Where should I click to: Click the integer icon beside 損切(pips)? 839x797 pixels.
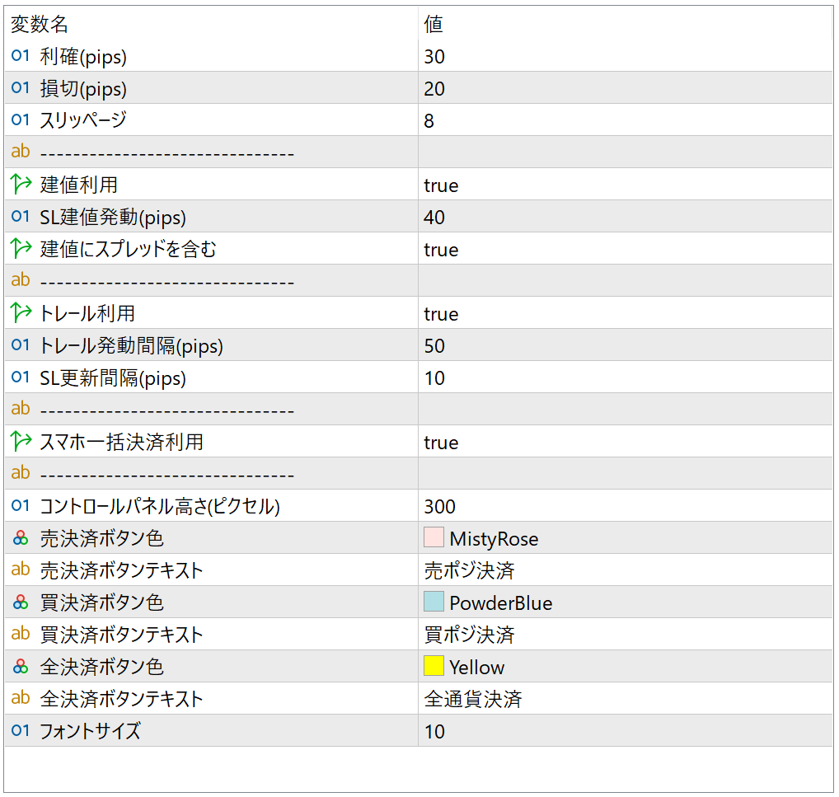click(x=21, y=88)
